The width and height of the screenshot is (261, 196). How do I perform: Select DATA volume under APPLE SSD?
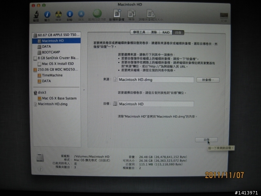coord(56,47)
